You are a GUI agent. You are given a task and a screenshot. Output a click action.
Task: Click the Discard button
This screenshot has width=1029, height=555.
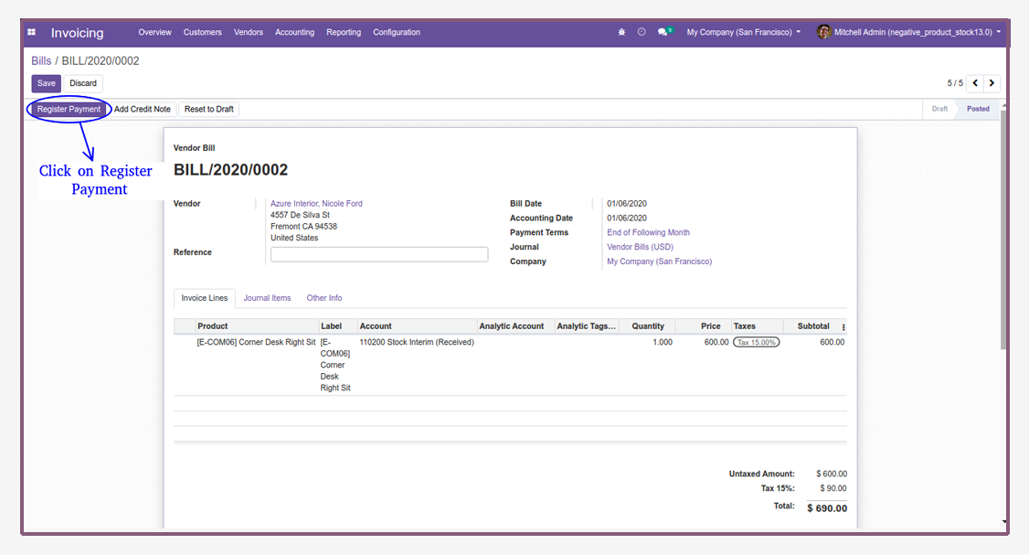[x=83, y=83]
